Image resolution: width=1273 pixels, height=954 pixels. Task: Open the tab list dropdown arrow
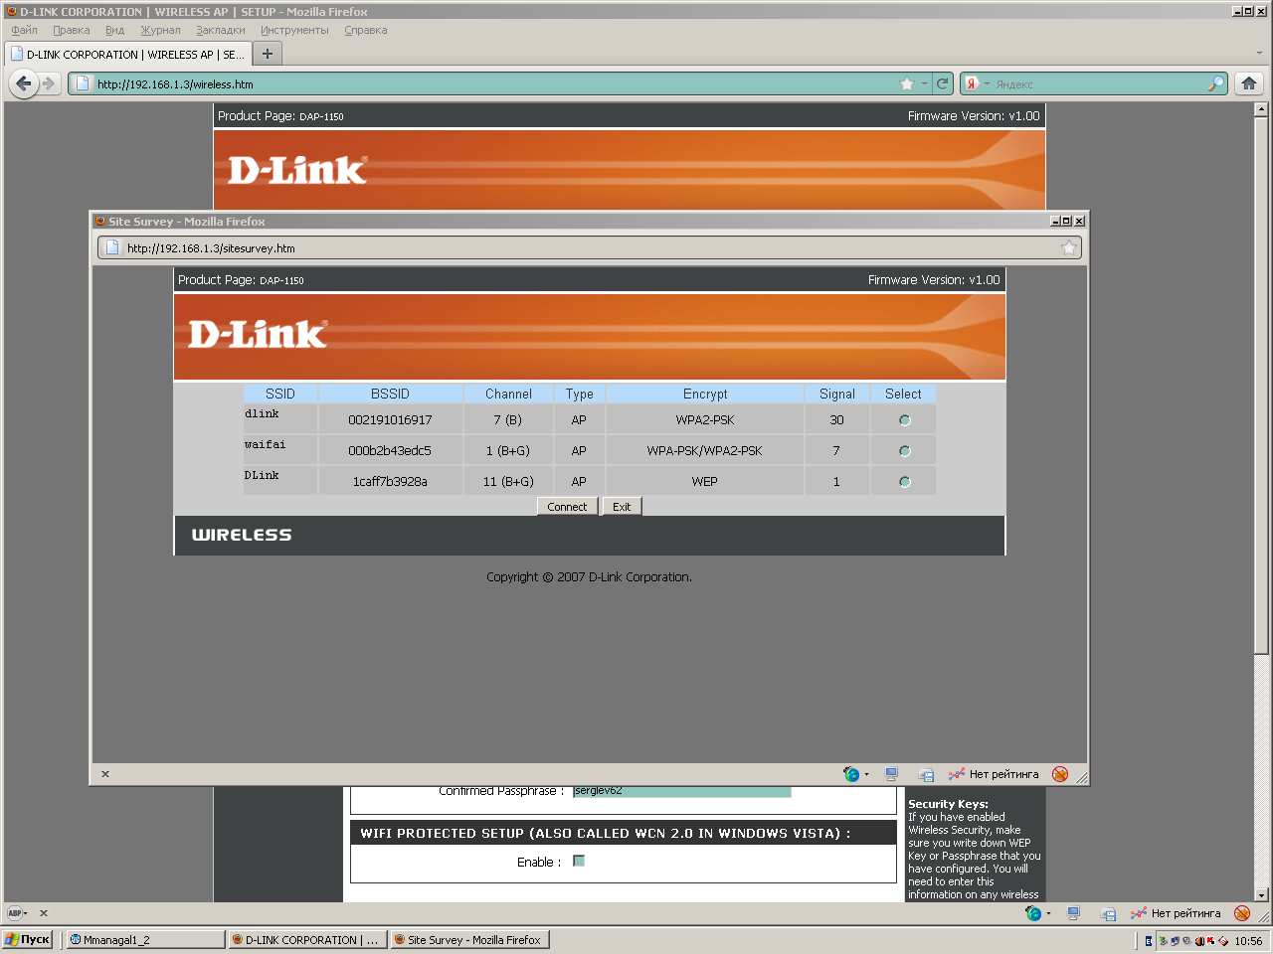coord(1259,54)
